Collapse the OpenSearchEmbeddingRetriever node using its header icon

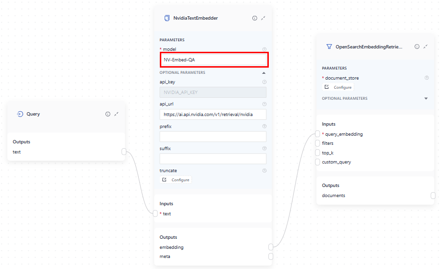426,47
